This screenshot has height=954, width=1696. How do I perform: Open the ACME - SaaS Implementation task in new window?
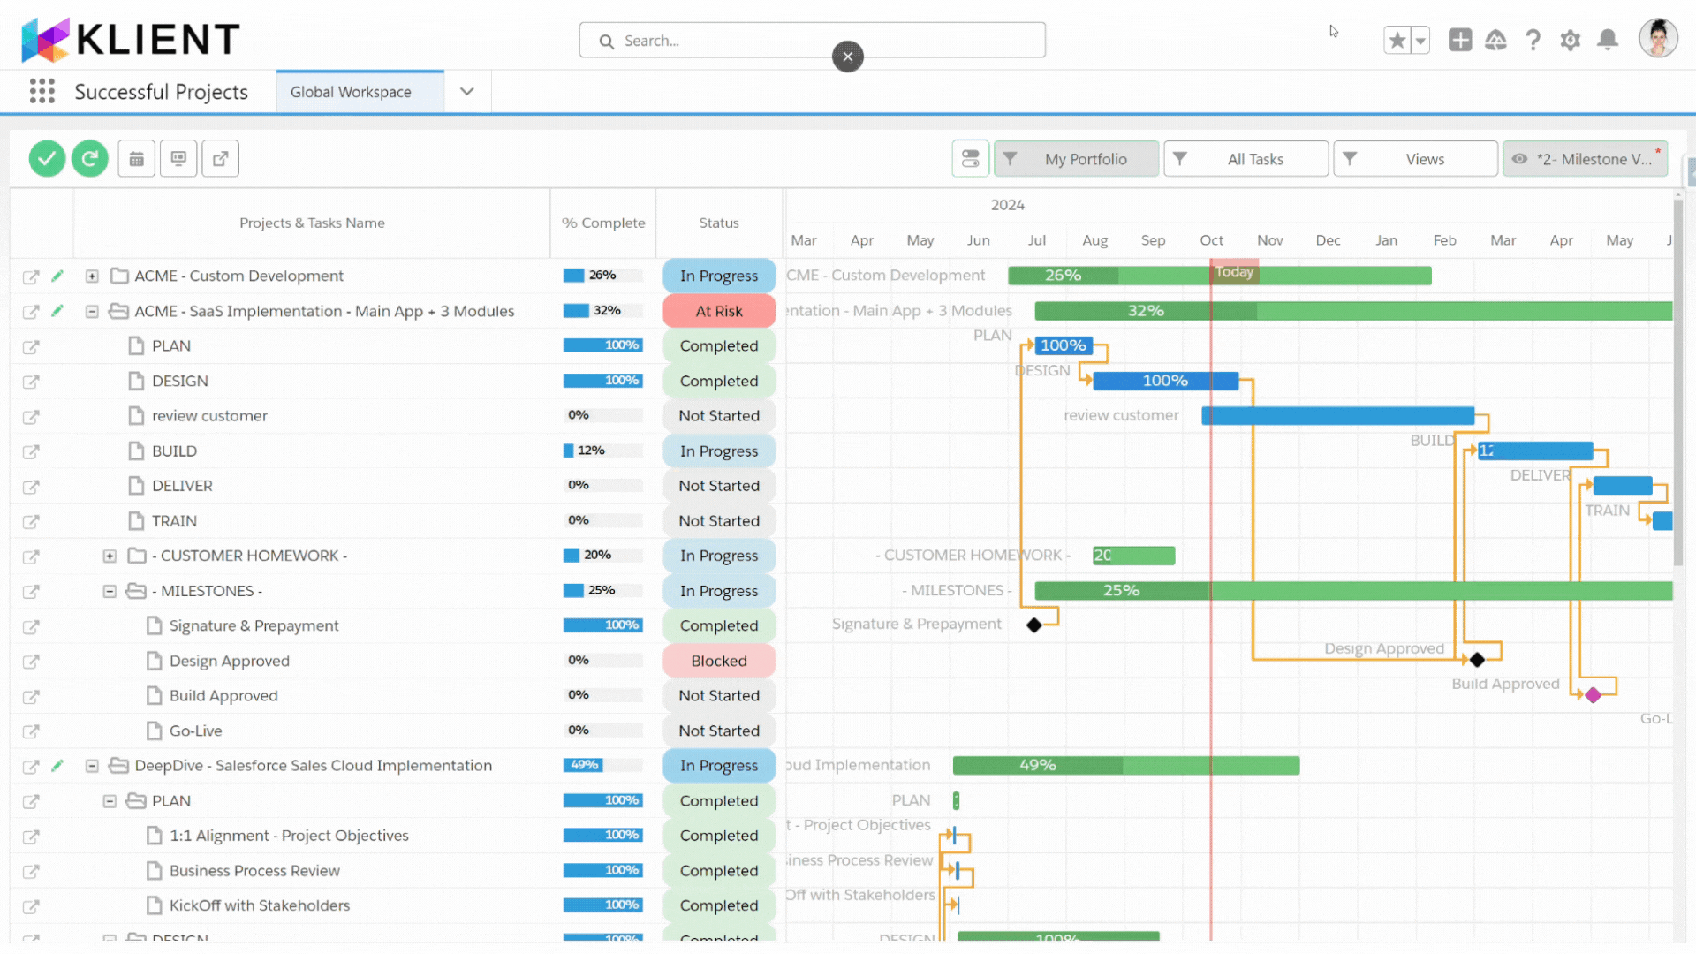(x=31, y=311)
